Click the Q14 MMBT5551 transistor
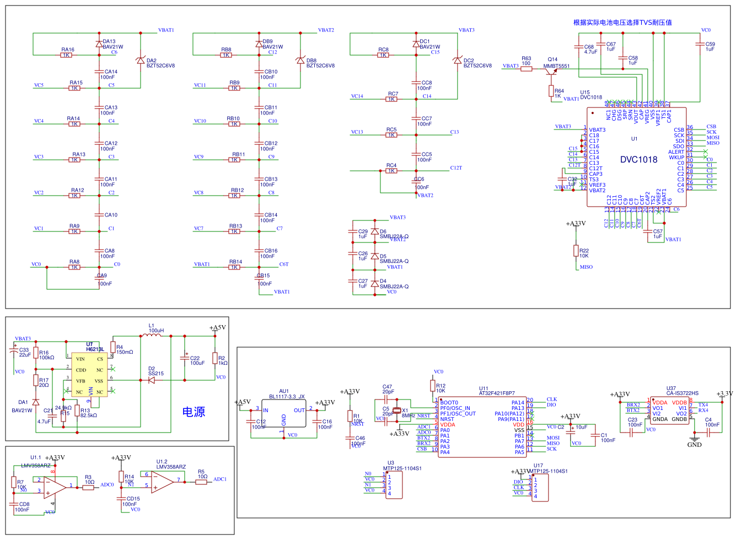The height and width of the screenshot is (540, 741). [x=552, y=68]
